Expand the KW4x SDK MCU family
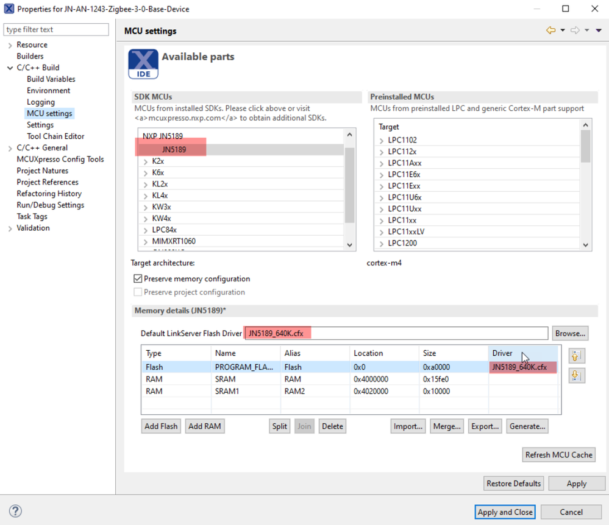609x525 pixels. click(x=146, y=219)
